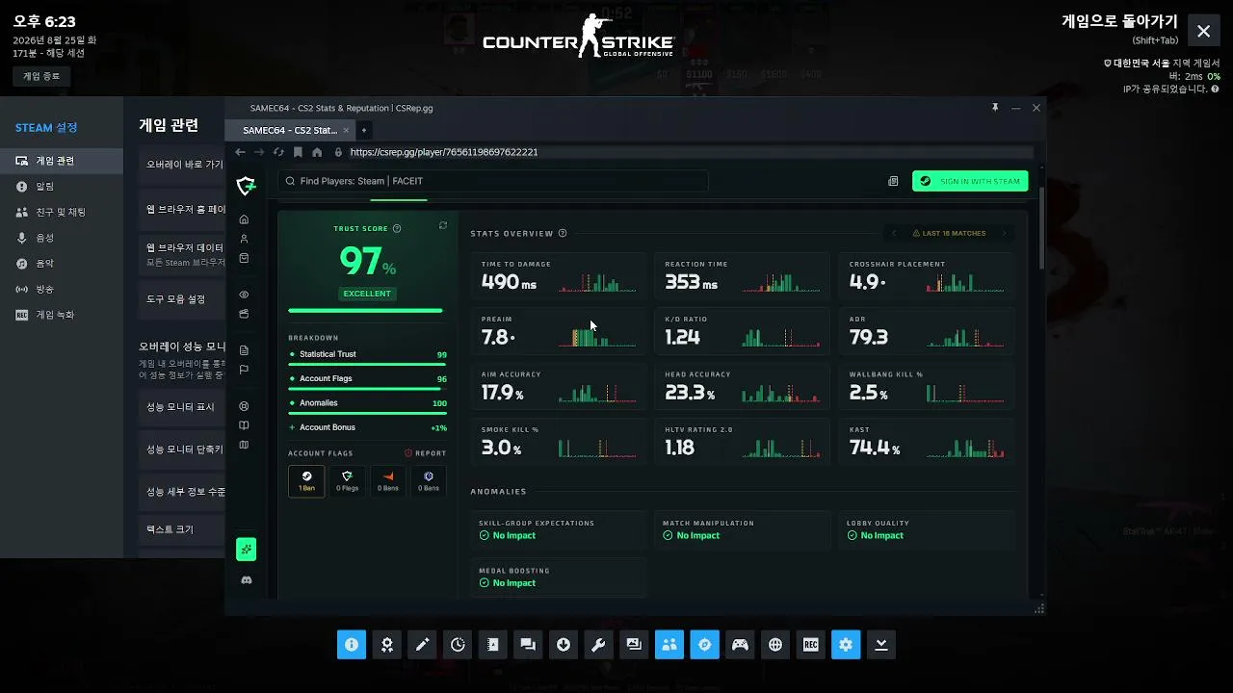Open the 친구 및 채팅 settings section
Screen dimensions: 1233x693
pyautogui.click(x=62, y=212)
